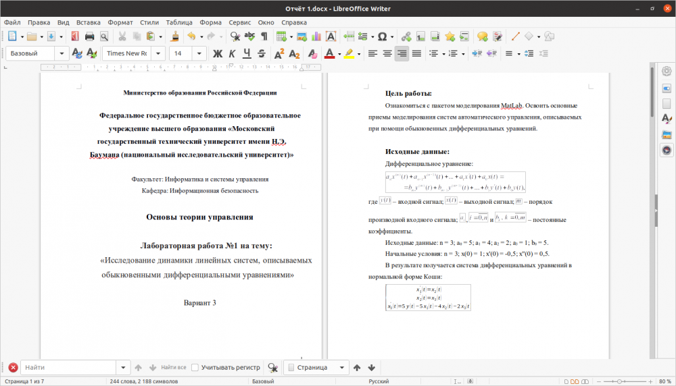This screenshot has height=386, width=676.
Task: Click the clone formatting paintbrush
Action: coord(174,36)
